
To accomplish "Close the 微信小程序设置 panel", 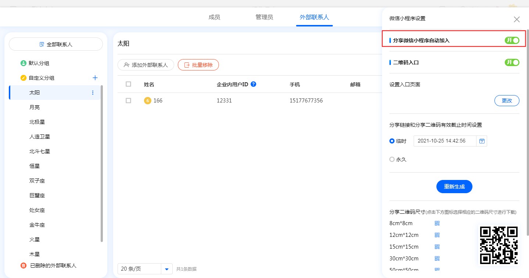I will [517, 19].
